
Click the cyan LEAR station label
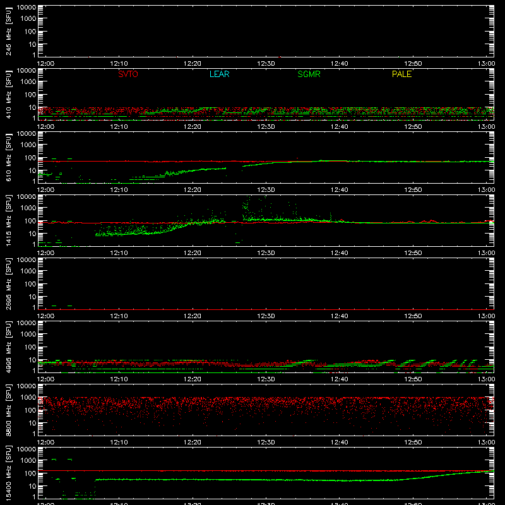(x=219, y=74)
